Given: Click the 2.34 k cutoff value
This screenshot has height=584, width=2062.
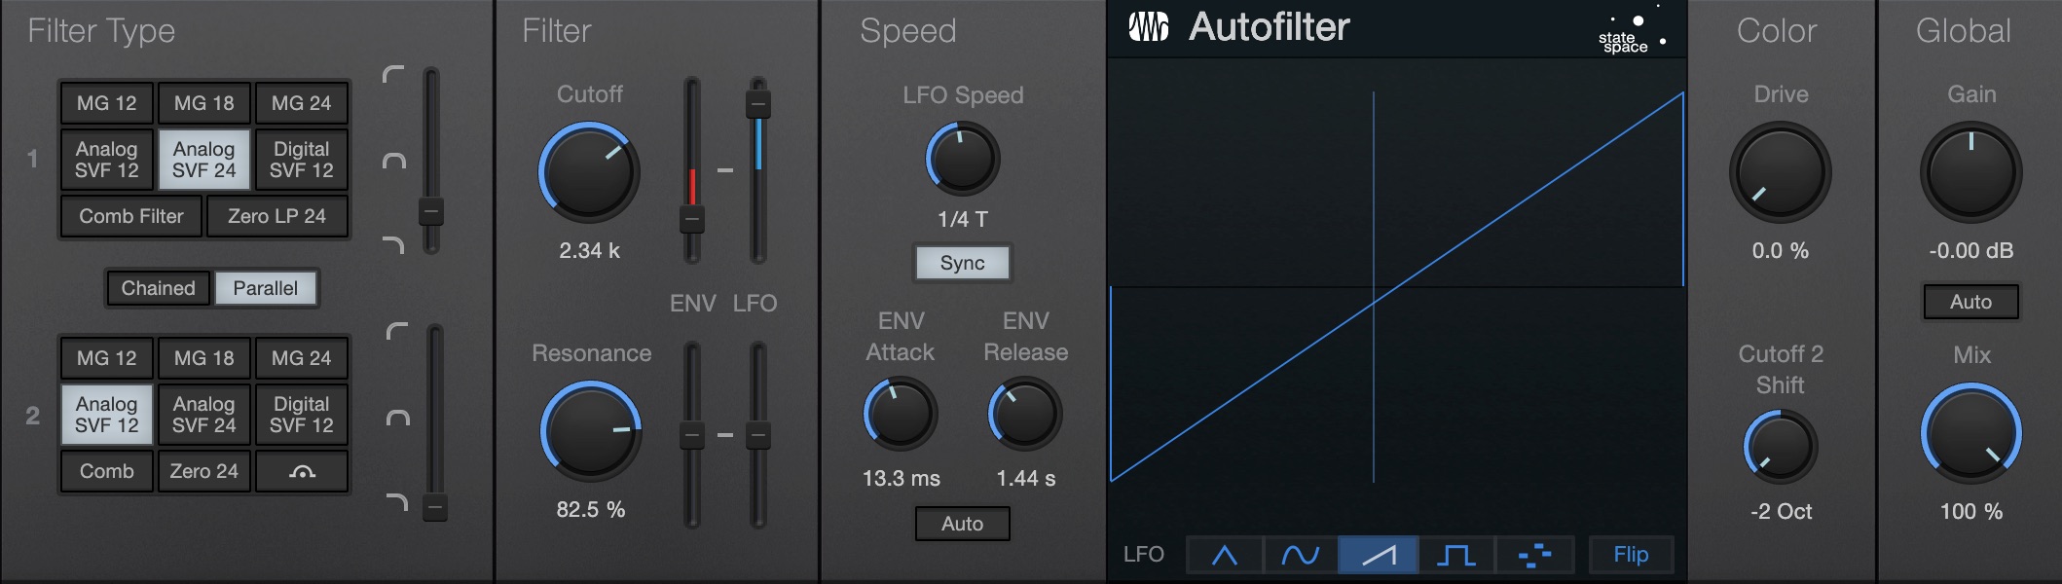Looking at the screenshot, I should point(590,251).
